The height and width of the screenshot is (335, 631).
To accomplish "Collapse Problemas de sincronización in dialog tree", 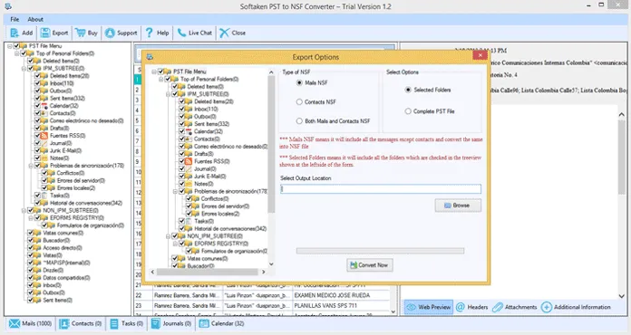I will coord(175,192).
